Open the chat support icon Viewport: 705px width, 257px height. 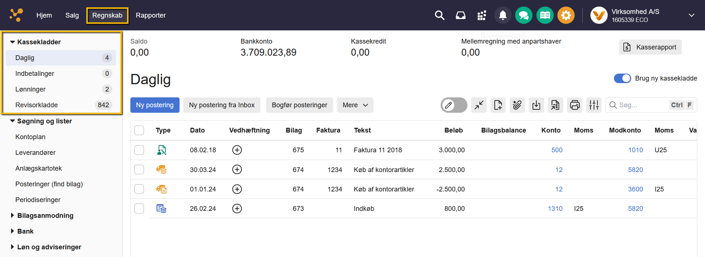[x=524, y=15]
